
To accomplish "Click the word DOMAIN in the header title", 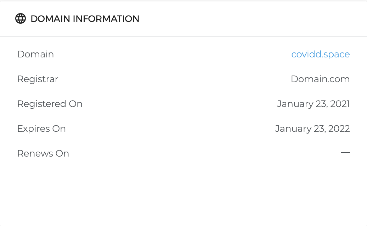I will [x=50, y=19].
